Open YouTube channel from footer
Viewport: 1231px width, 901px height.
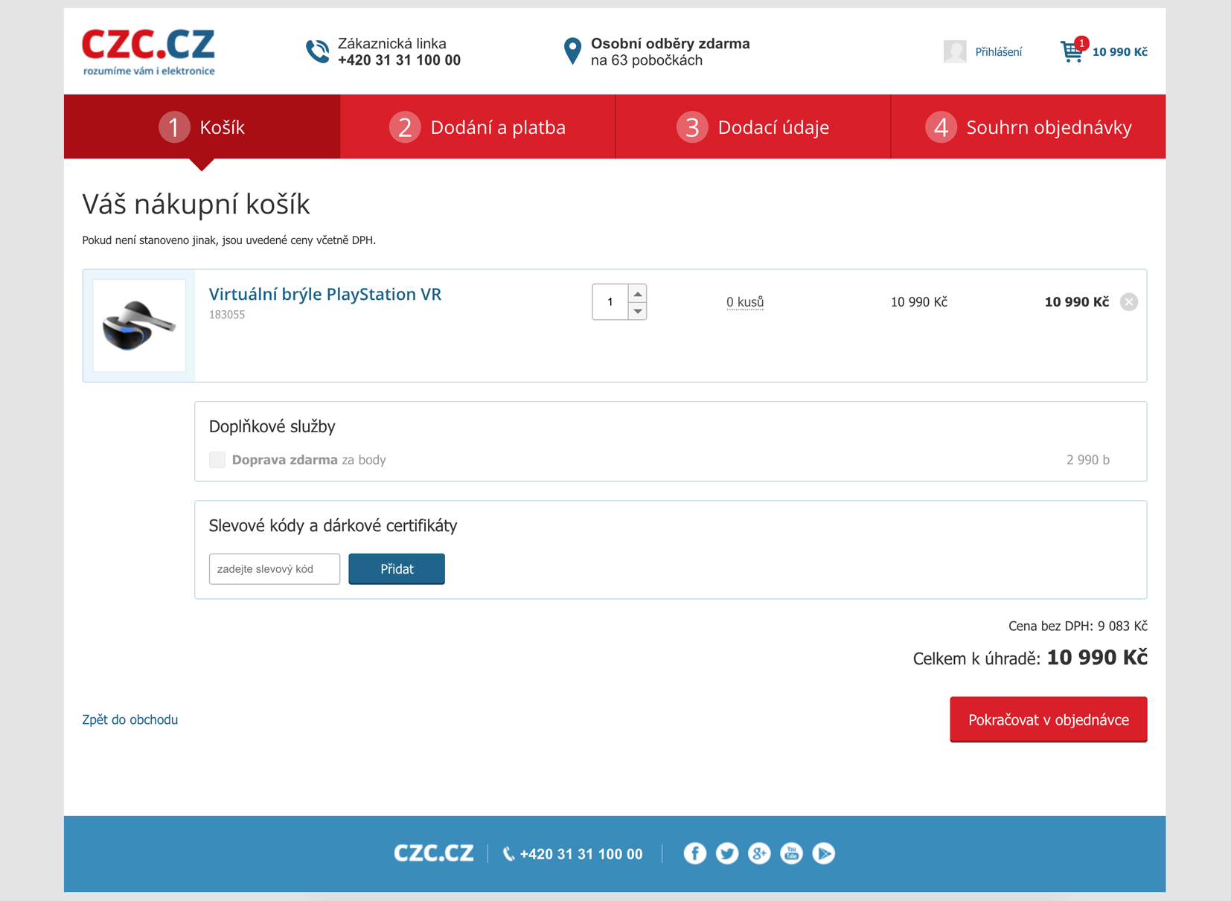point(791,853)
